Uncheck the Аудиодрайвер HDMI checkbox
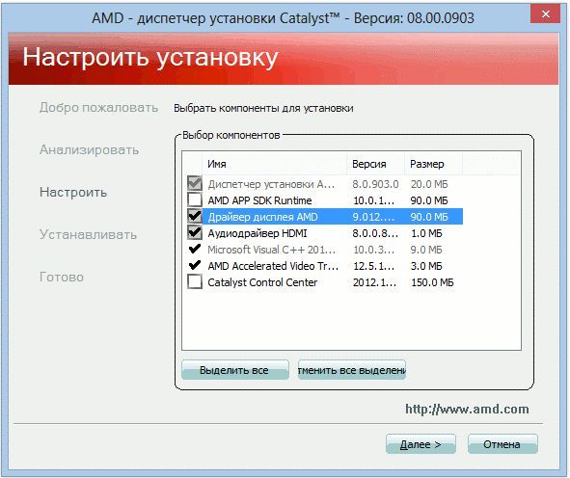This screenshot has height=478, width=570. click(195, 232)
